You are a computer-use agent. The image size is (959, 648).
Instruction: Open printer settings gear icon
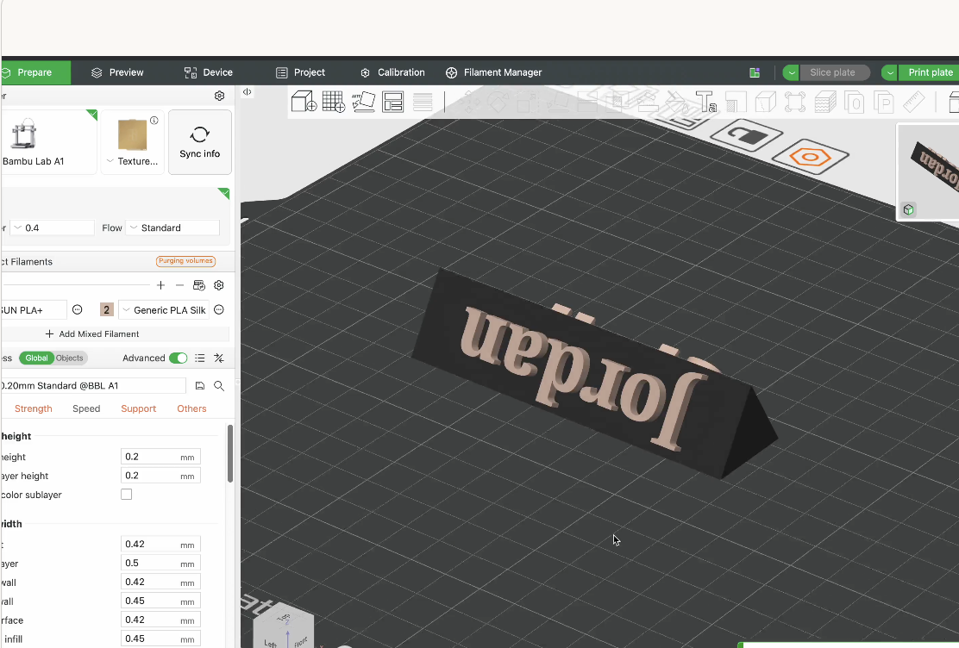[x=220, y=96]
